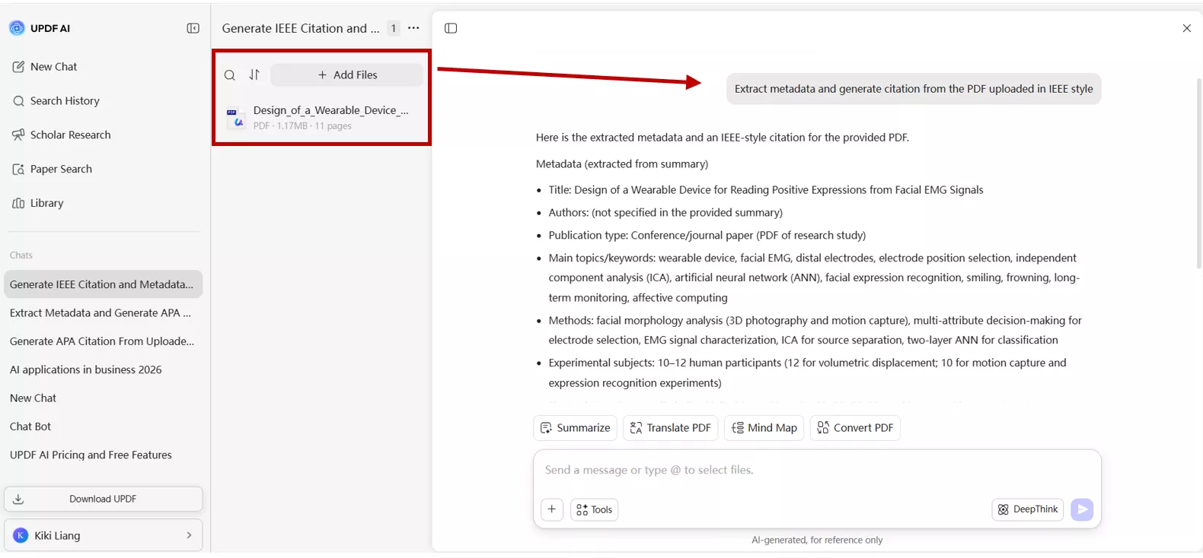
Task: Click the search files magnifier icon
Action: coord(229,75)
